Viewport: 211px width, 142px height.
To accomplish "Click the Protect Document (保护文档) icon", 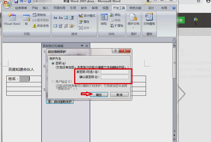I will click(133, 17).
